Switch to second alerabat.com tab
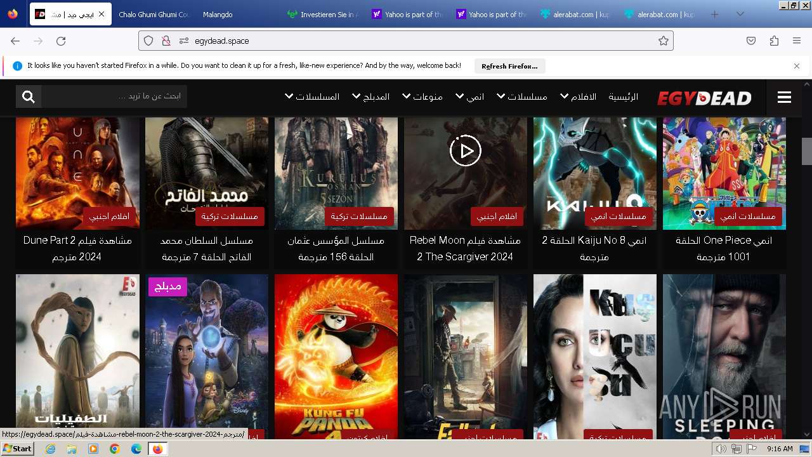Image resolution: width=812 pixels, height=457 pixels. [x=660, y=14]
